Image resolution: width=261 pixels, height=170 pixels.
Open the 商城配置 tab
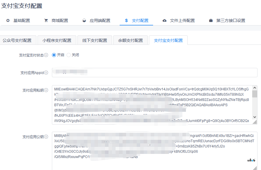[x=56, y=20]
